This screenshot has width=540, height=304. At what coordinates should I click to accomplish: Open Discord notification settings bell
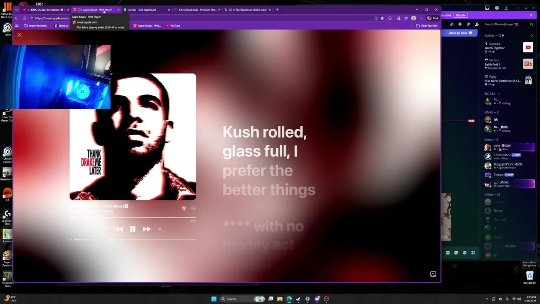coord(460,24)
